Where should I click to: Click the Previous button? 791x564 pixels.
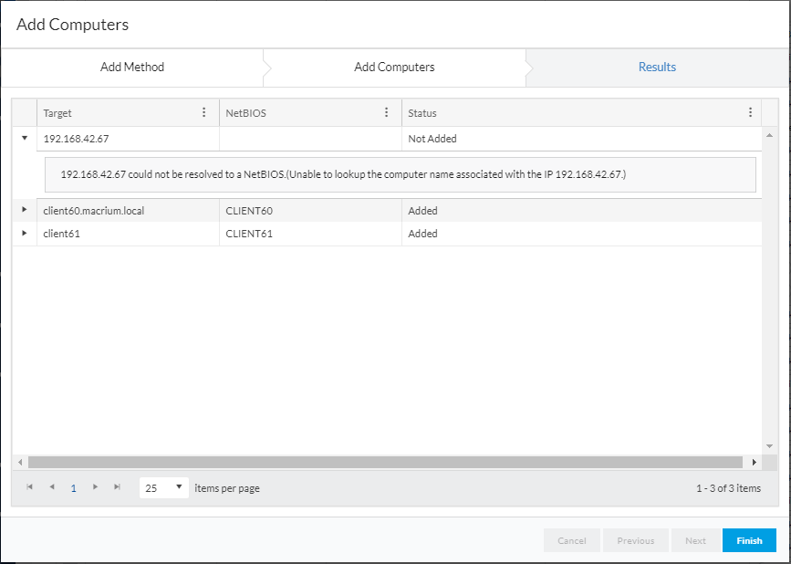[x=636, y=540]
